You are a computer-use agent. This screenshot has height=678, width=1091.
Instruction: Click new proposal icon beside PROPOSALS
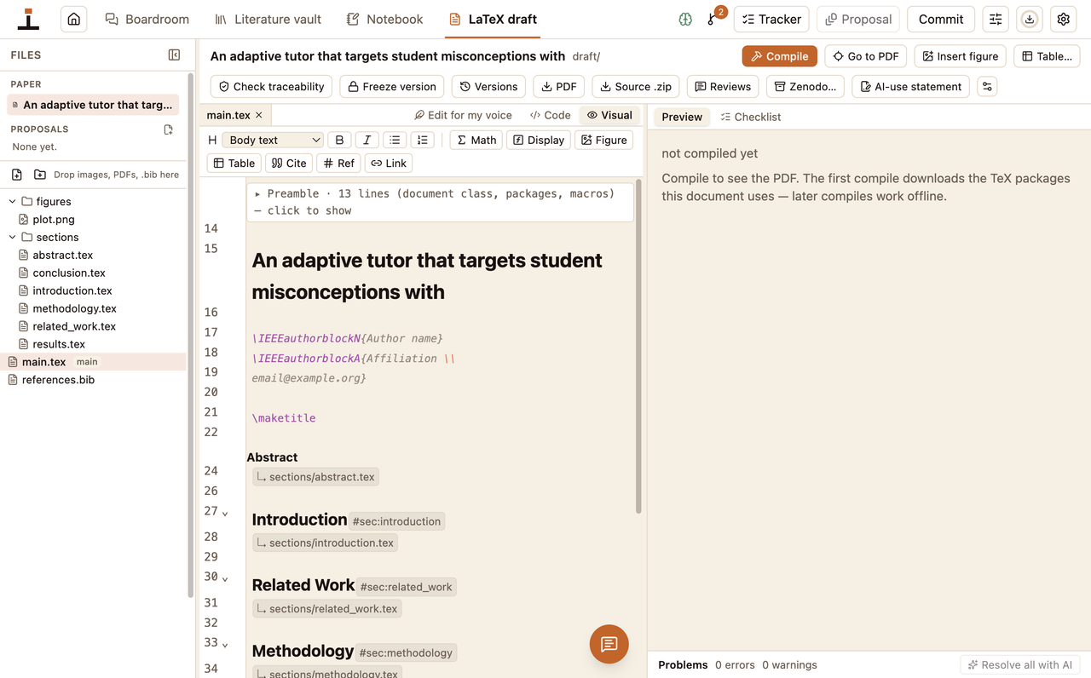click(169, 129)
